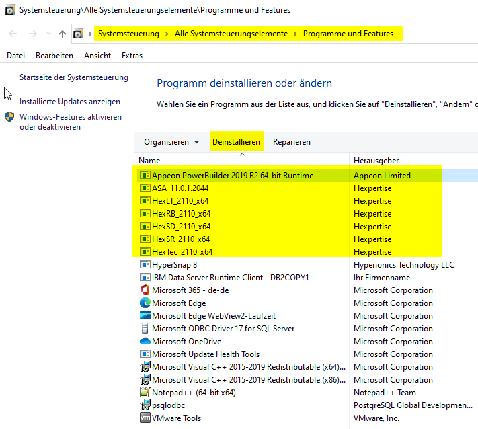Open Startseite der Systemsteuerung link
This screenshot has height=429, width=478.
[74, 77]
